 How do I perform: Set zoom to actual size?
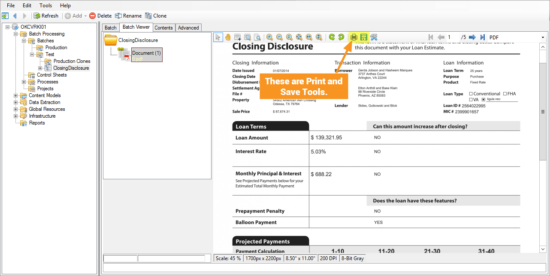(289, 37)
